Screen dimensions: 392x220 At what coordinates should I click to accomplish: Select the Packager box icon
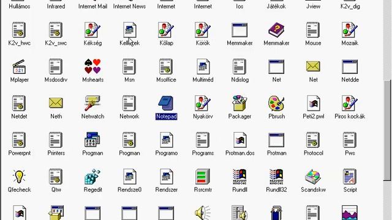tap(239, 103)
